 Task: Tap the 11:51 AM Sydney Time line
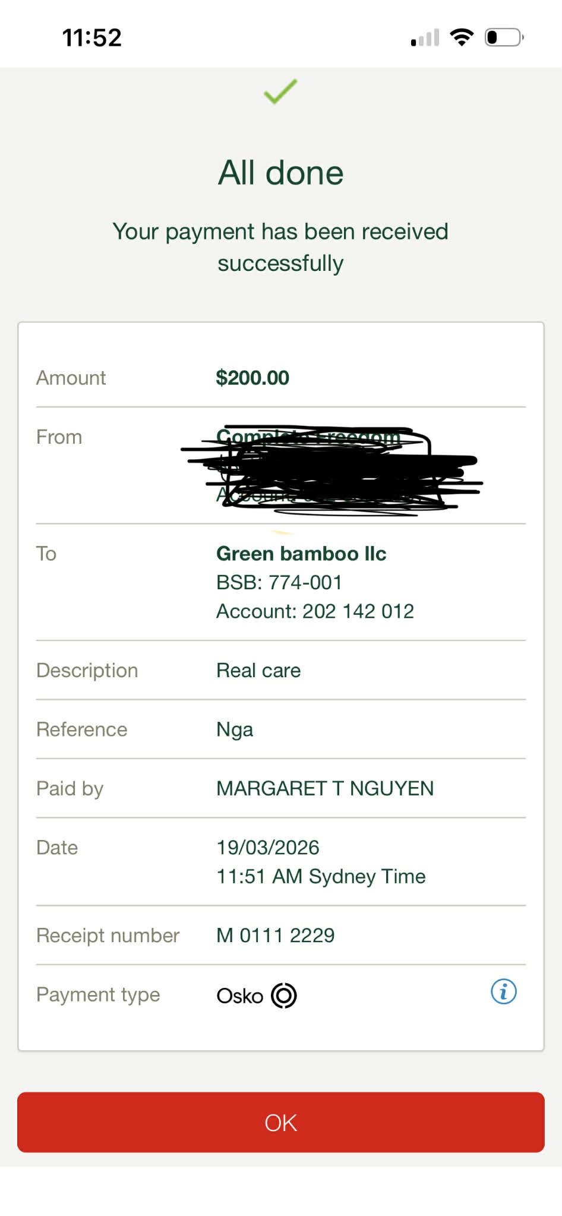point(321,877)
